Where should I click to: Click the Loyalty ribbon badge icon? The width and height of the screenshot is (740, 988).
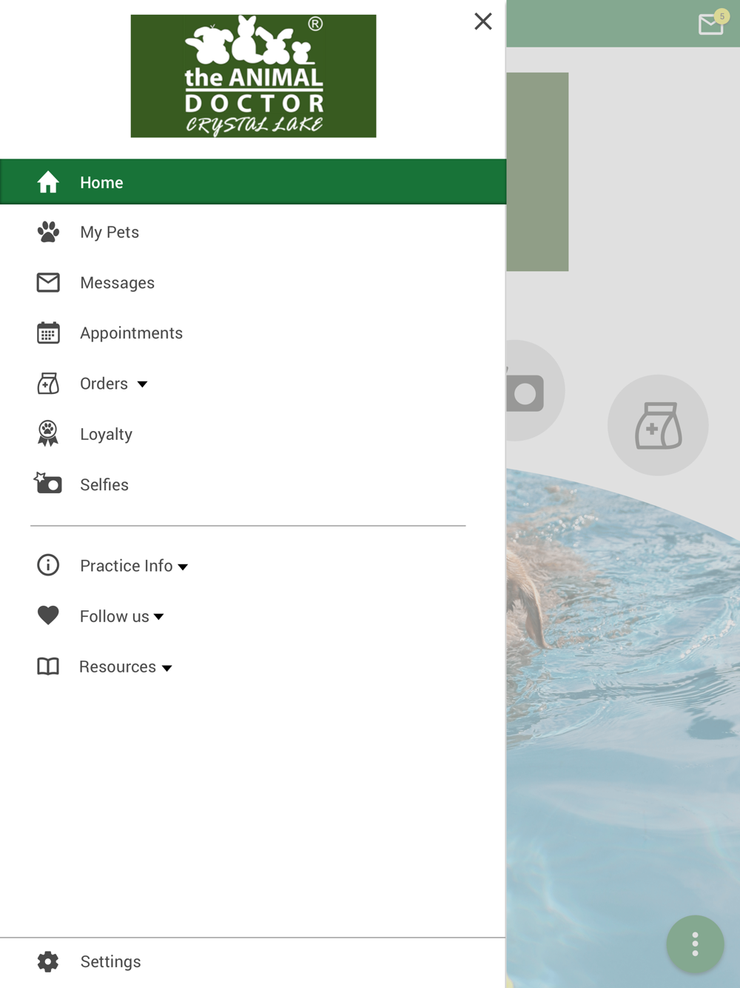coord(48,433)
